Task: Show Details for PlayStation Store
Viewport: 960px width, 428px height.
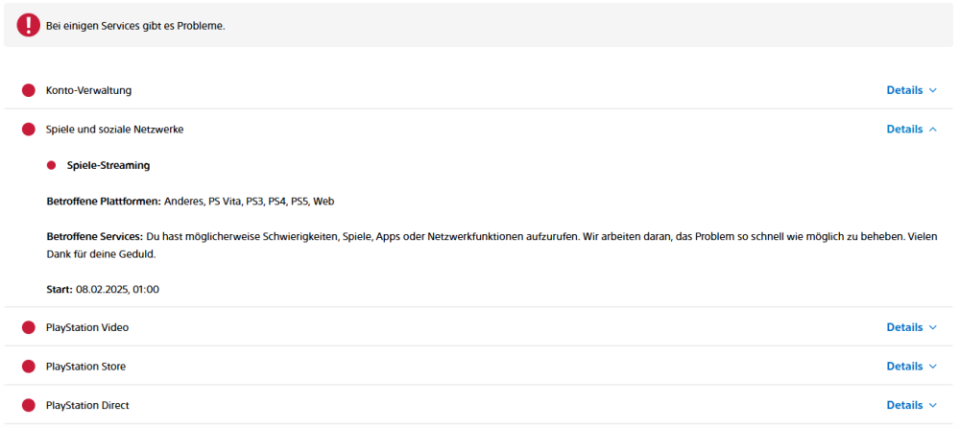Action: (x=911, y=367)
